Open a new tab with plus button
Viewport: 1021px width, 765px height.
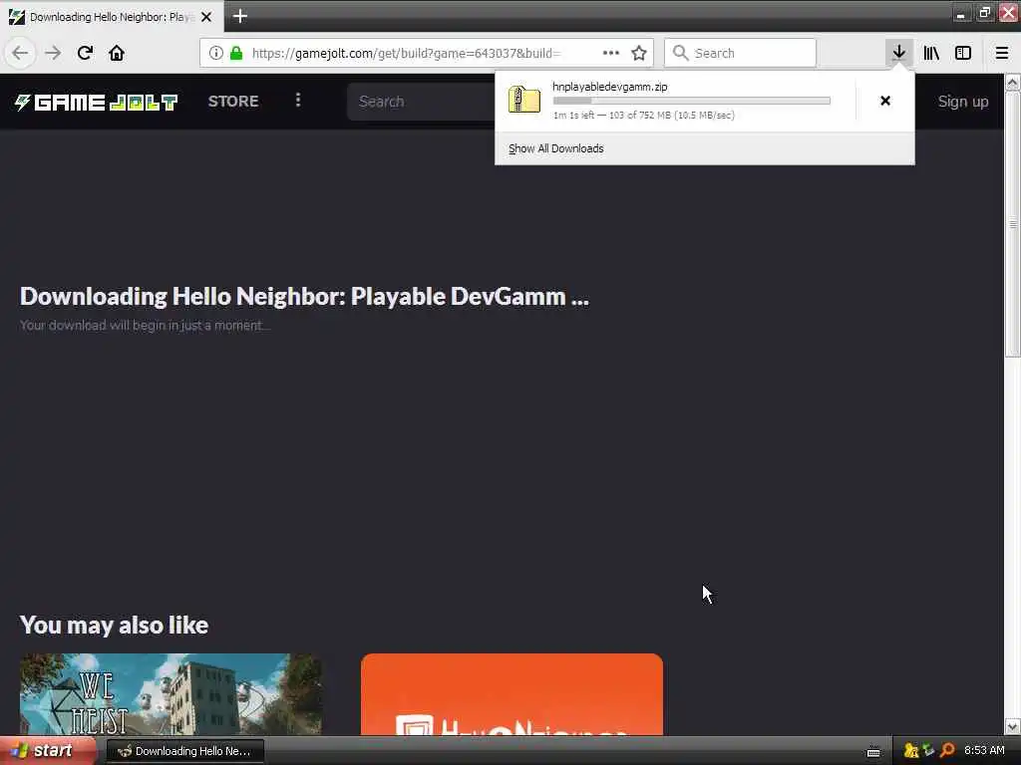[x=239, y=16]
